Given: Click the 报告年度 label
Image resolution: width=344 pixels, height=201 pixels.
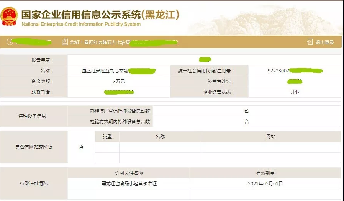Looking at the screenshot, I should [42, 60].
